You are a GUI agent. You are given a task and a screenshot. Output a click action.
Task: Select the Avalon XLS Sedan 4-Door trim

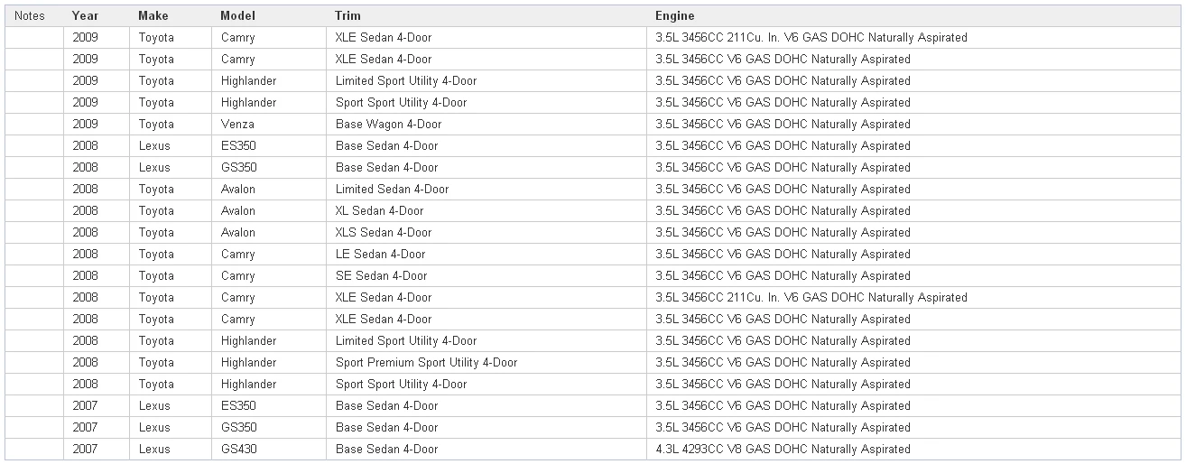[x=383, y=232]
